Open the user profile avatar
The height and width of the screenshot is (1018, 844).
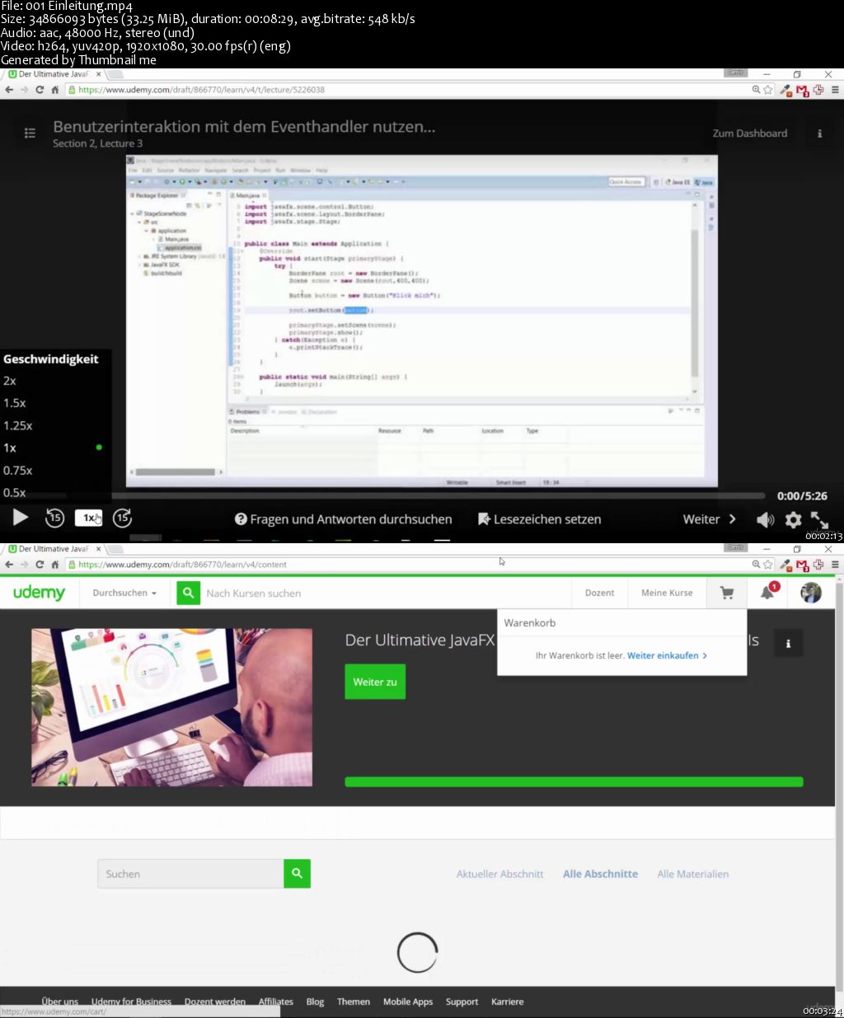pos(811,593)
